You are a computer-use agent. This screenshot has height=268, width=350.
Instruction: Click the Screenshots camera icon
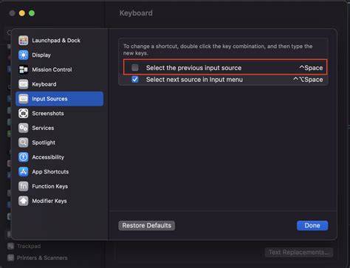(24, 113)
